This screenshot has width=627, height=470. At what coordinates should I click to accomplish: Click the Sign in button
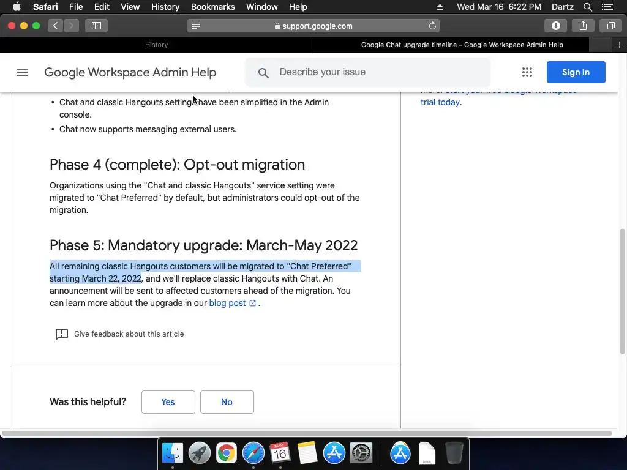(576, 72)
